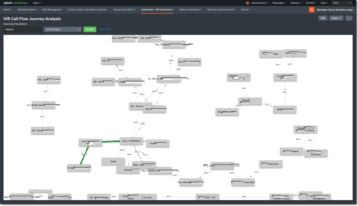Select the Deposits node

(x=128, y=170)
